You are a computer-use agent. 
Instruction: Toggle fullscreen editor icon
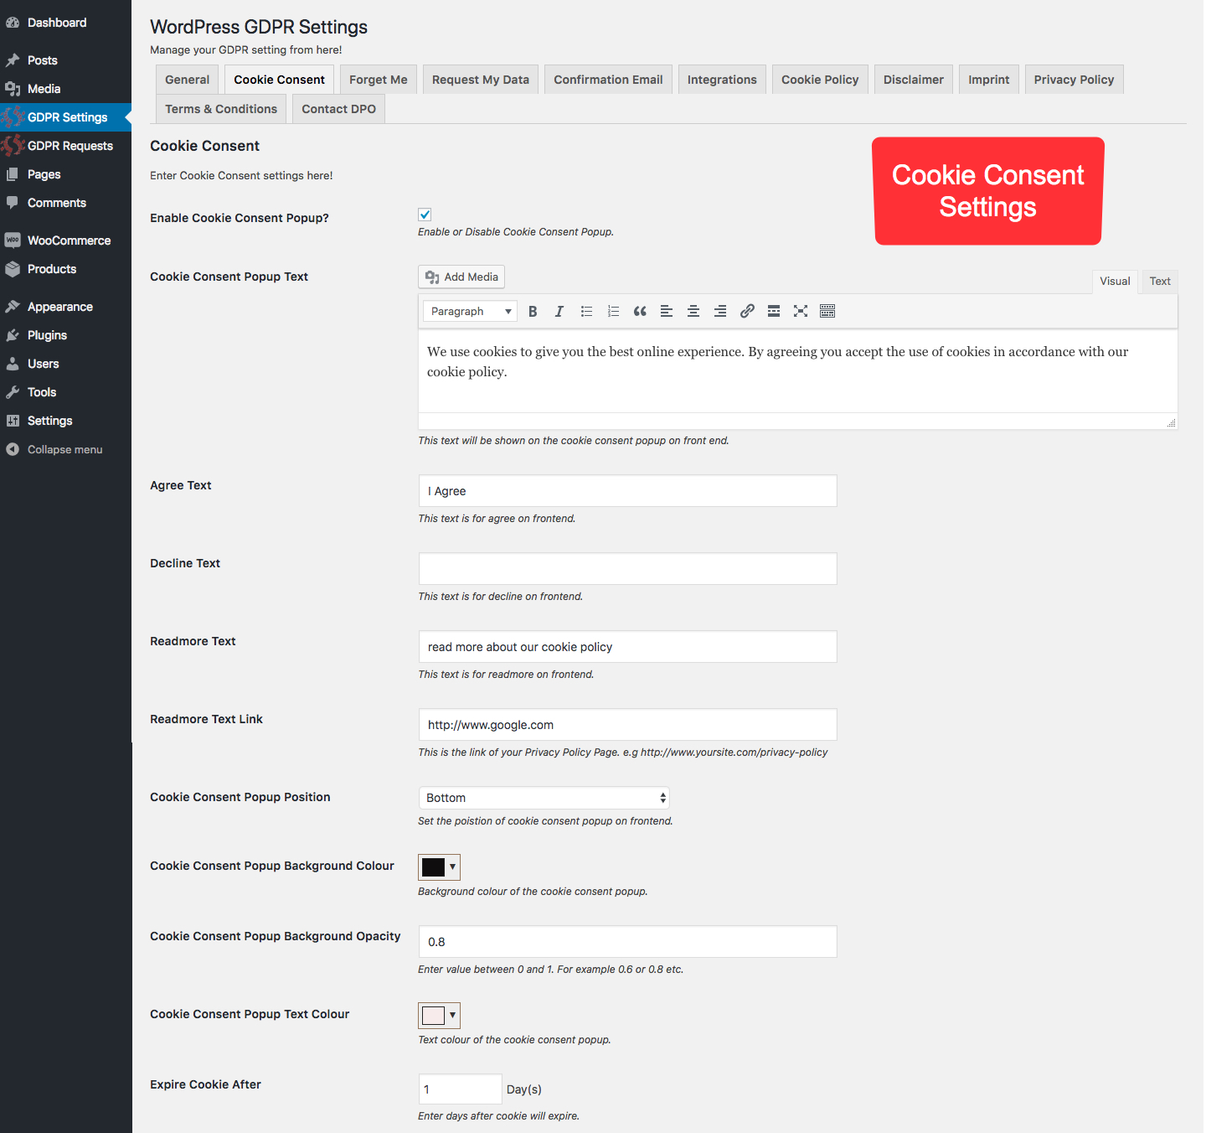[801, 311]
